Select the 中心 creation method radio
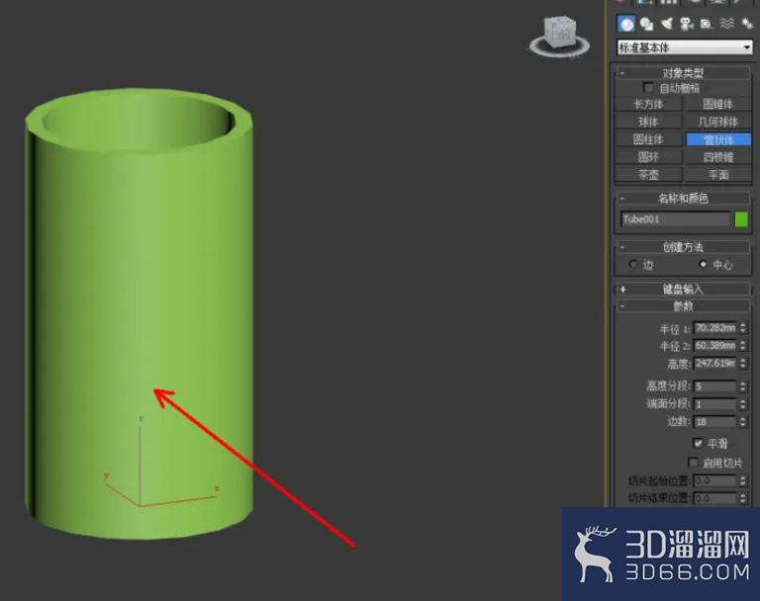Screen dimensions: 760x601 point(703,264)
